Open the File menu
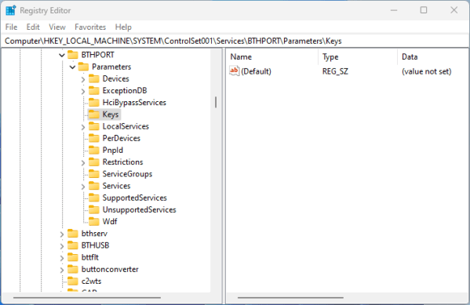Viewport: 470px width, 305px height. tap(12, 27)
